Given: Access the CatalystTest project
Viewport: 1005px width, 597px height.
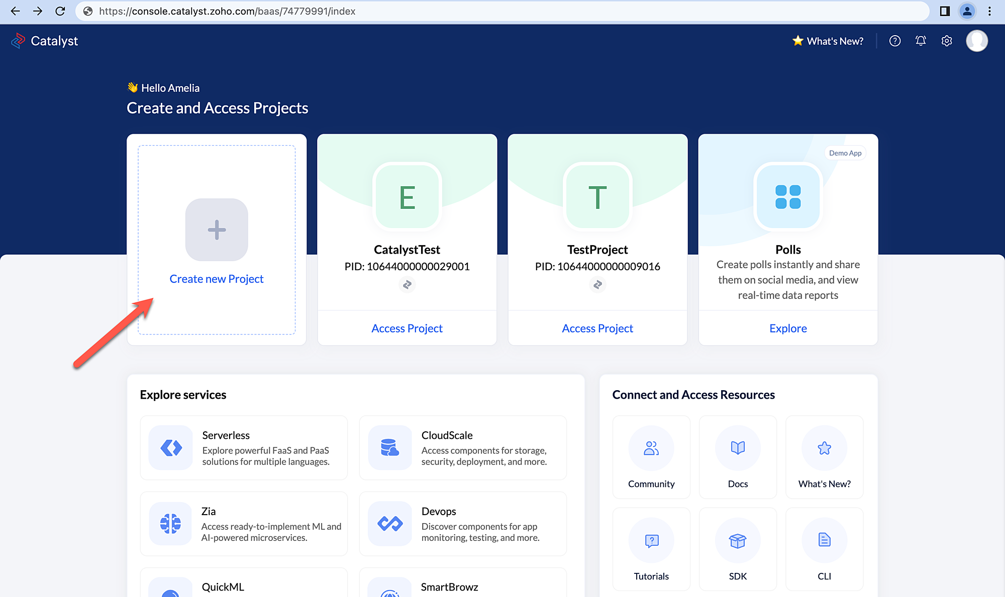Looking at the screenshot, I should (x=407, y=328).
